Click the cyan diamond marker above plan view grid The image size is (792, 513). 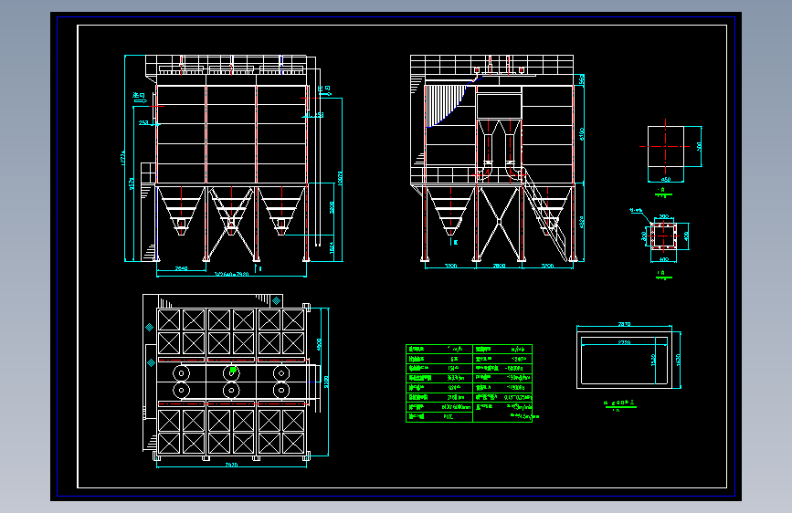point(276,300)
